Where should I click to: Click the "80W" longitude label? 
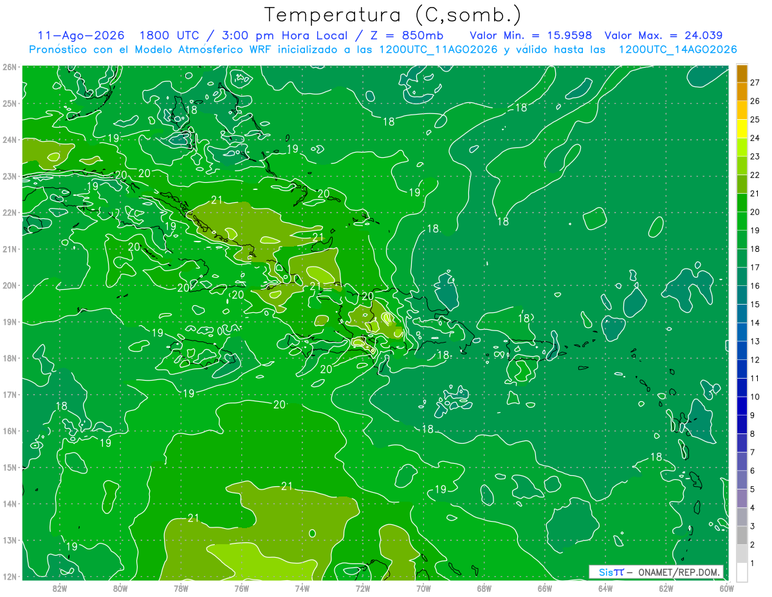[x=120, y=588]
